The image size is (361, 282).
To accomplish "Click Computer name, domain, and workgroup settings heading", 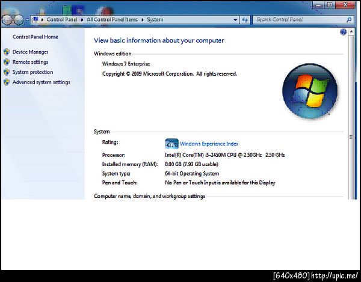I will pyautogui.click(x=149, y=196).
